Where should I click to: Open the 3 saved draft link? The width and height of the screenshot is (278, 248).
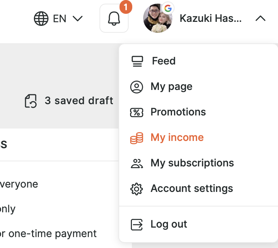79,101
